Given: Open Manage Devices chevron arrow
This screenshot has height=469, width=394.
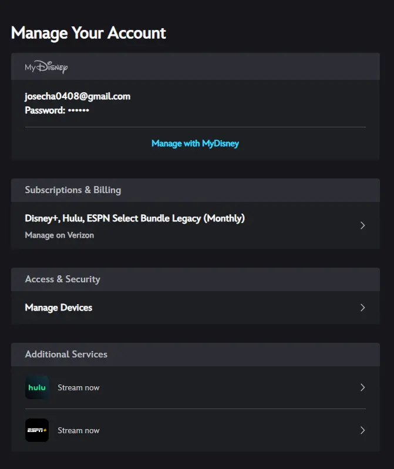Looking at the screenshot, I should (363, 308).
